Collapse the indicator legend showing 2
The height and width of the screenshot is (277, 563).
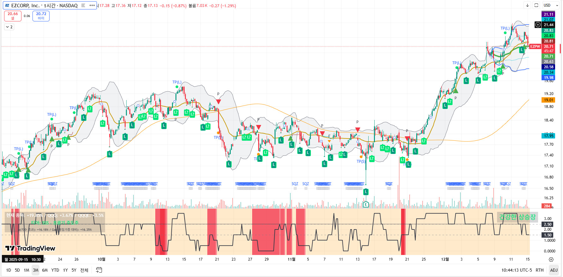coord(9,27)
